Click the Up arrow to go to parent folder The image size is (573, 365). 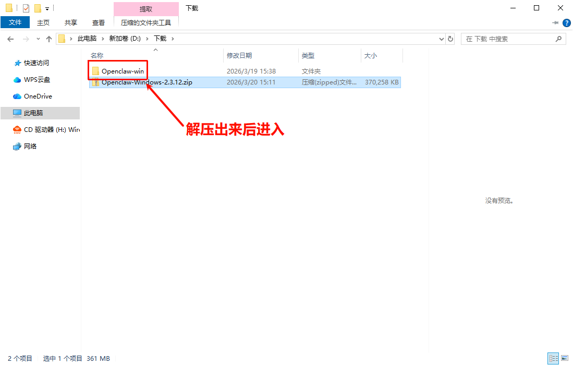(48, 38)
